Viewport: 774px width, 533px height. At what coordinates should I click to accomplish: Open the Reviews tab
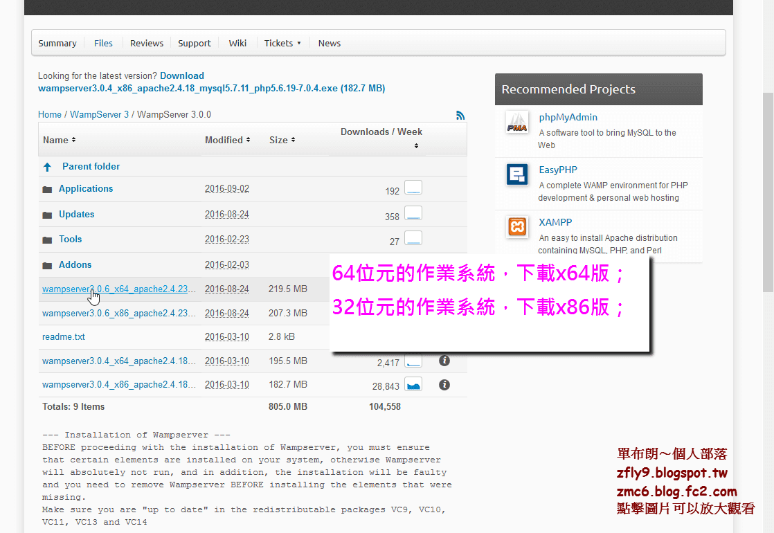[x=147, y=44]
